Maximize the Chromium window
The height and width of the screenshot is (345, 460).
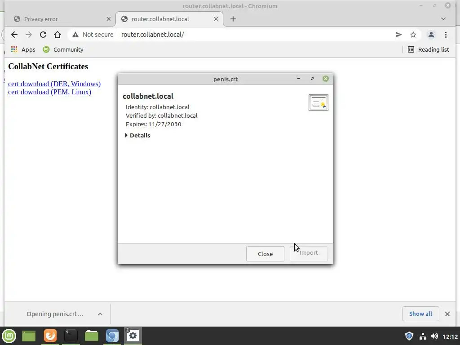pyautogui.click(x=434, y=5)
